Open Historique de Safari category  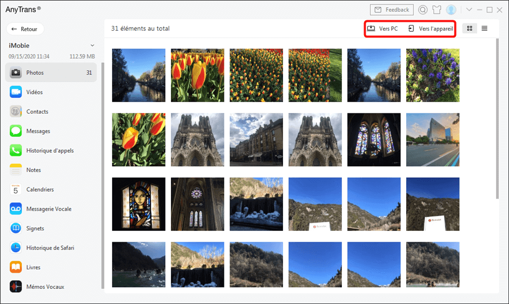coord(51,248)
